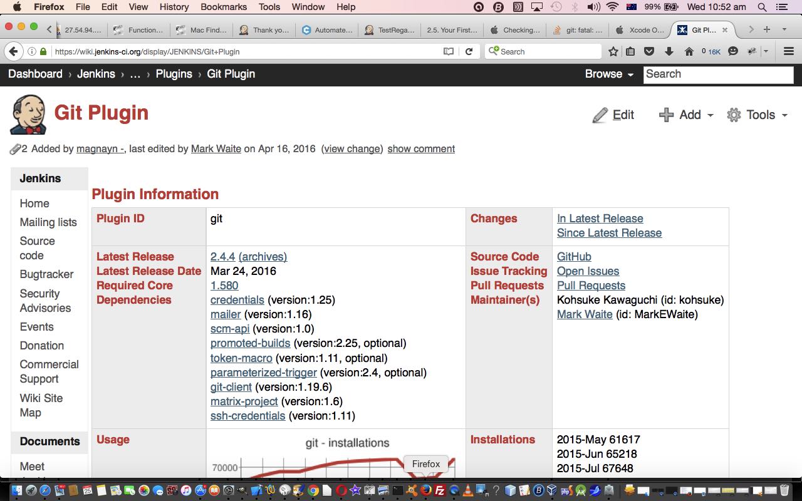The image size is (802, 501).
Task: Open the toolbar add-on dropdown arrow
Action: (766, 51)
